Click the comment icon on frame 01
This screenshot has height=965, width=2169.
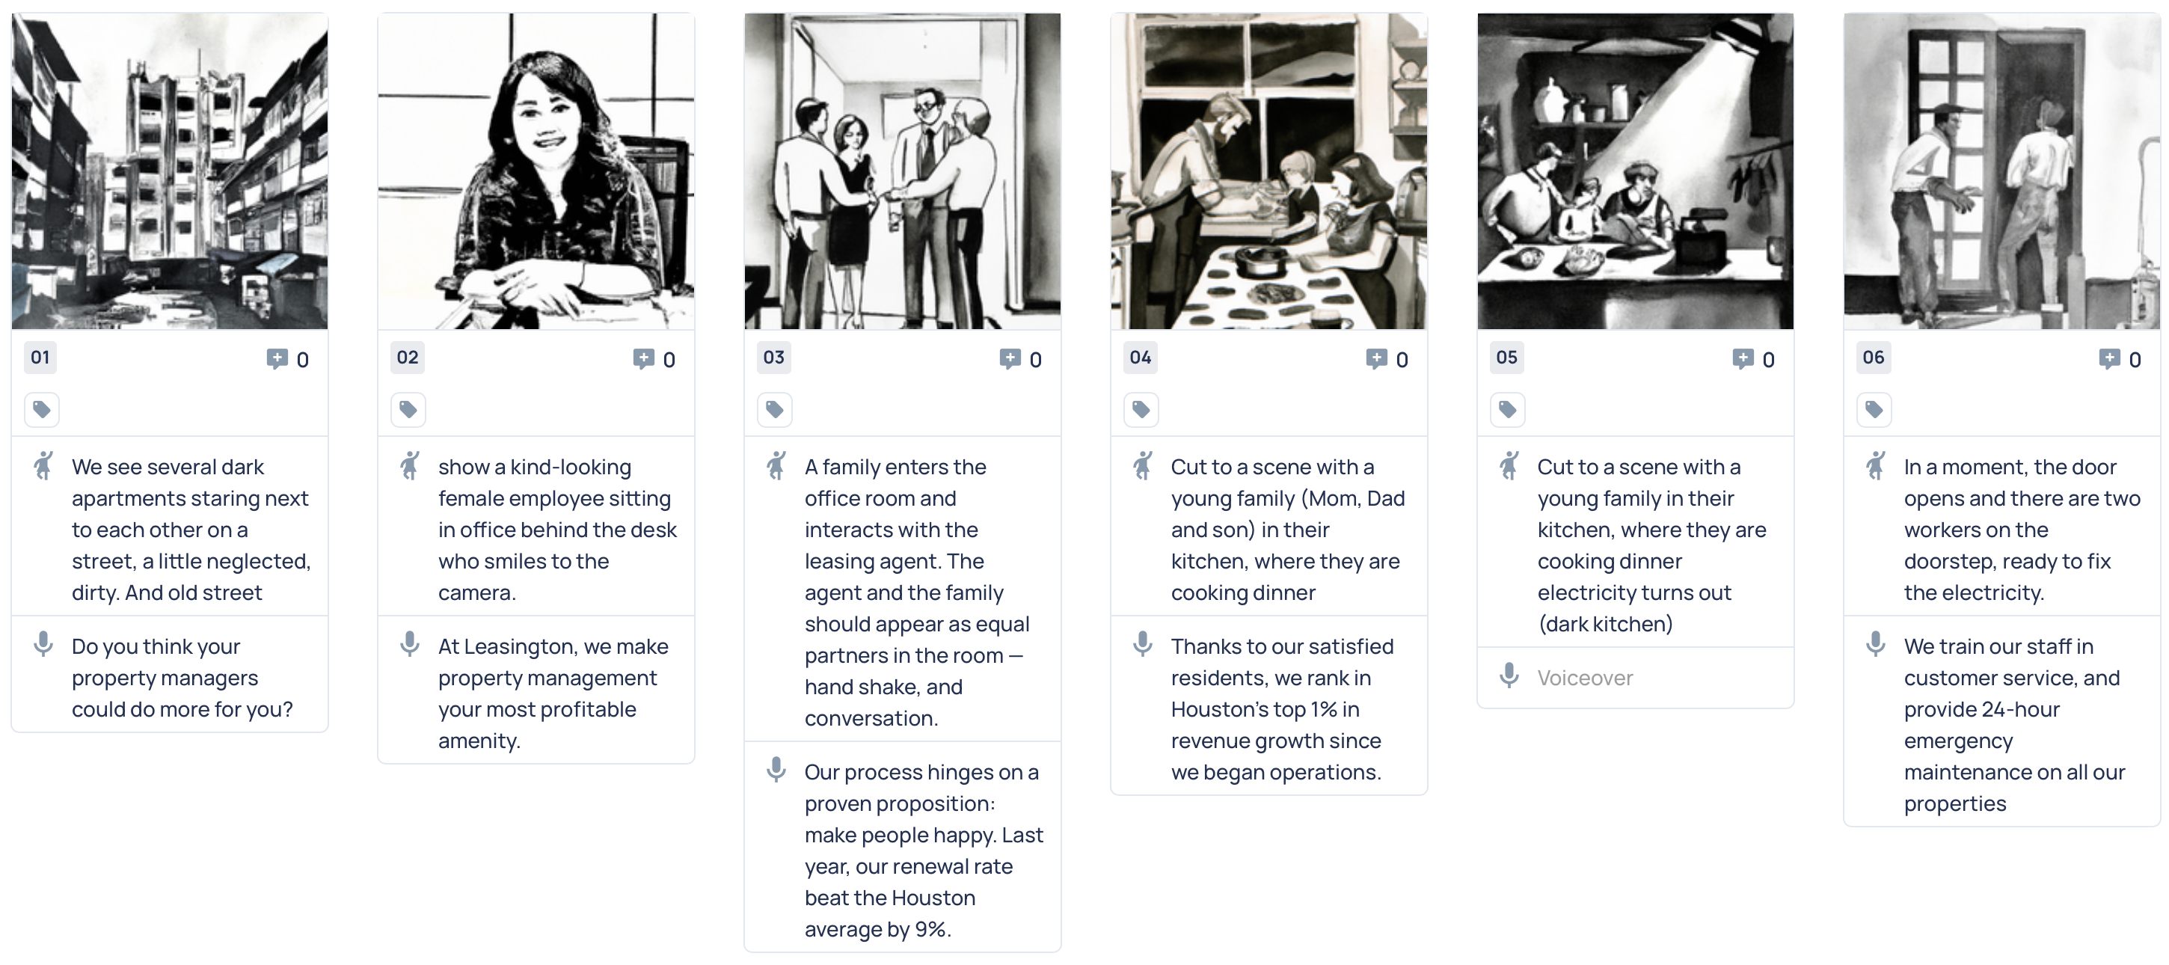pyautogui.click(x=278, y=358)
